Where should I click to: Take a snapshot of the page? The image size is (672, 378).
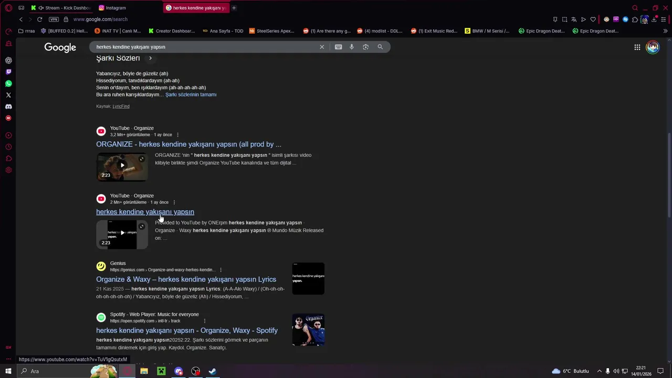point(564,19)
